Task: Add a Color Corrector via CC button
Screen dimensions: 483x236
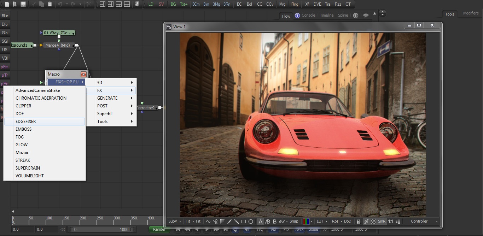Action: tap(260, 4)
